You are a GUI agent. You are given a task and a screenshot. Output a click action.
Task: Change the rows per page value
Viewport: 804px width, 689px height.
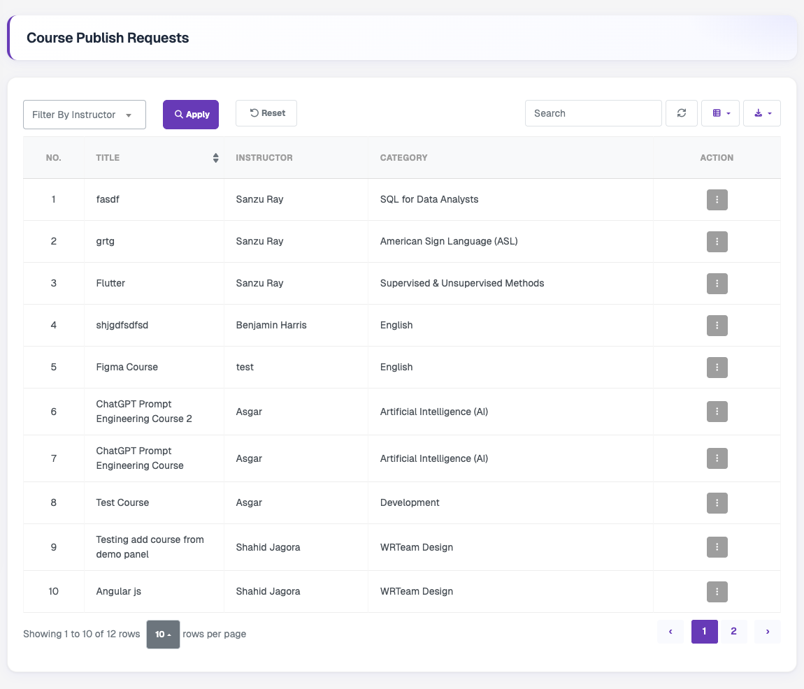coord(163,634)
